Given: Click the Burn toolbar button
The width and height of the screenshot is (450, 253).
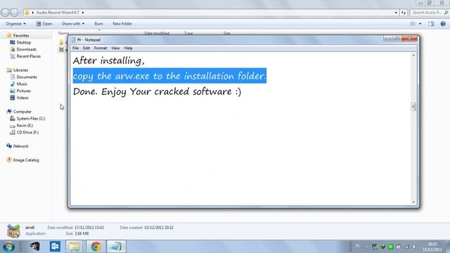Looking at the screenshot, I should (x=98, y=24).
